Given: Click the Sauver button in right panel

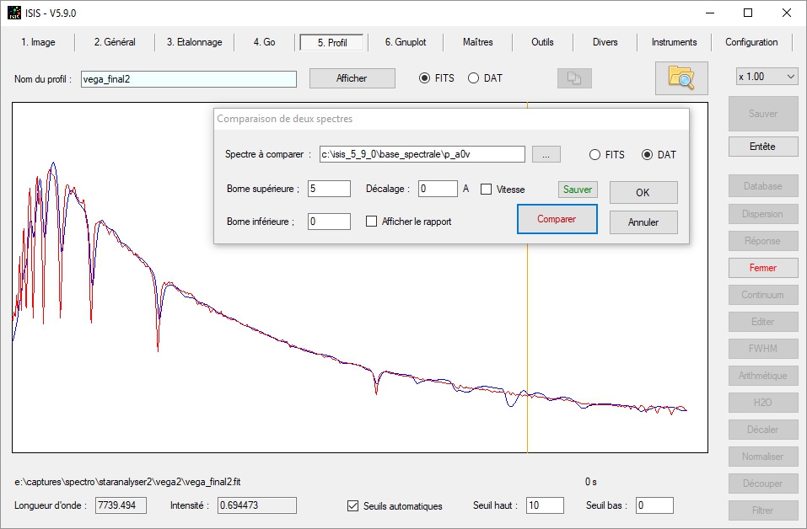Looking at the screenshot, I should pyautogui.click(x=763, y=114).
